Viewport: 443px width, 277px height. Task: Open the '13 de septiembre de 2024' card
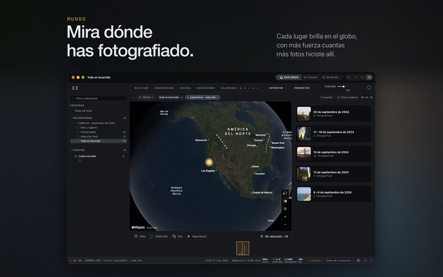point(333,174)
